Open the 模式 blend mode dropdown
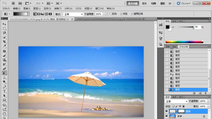Viewport: 212px width, 119px height. click(73, 14)
